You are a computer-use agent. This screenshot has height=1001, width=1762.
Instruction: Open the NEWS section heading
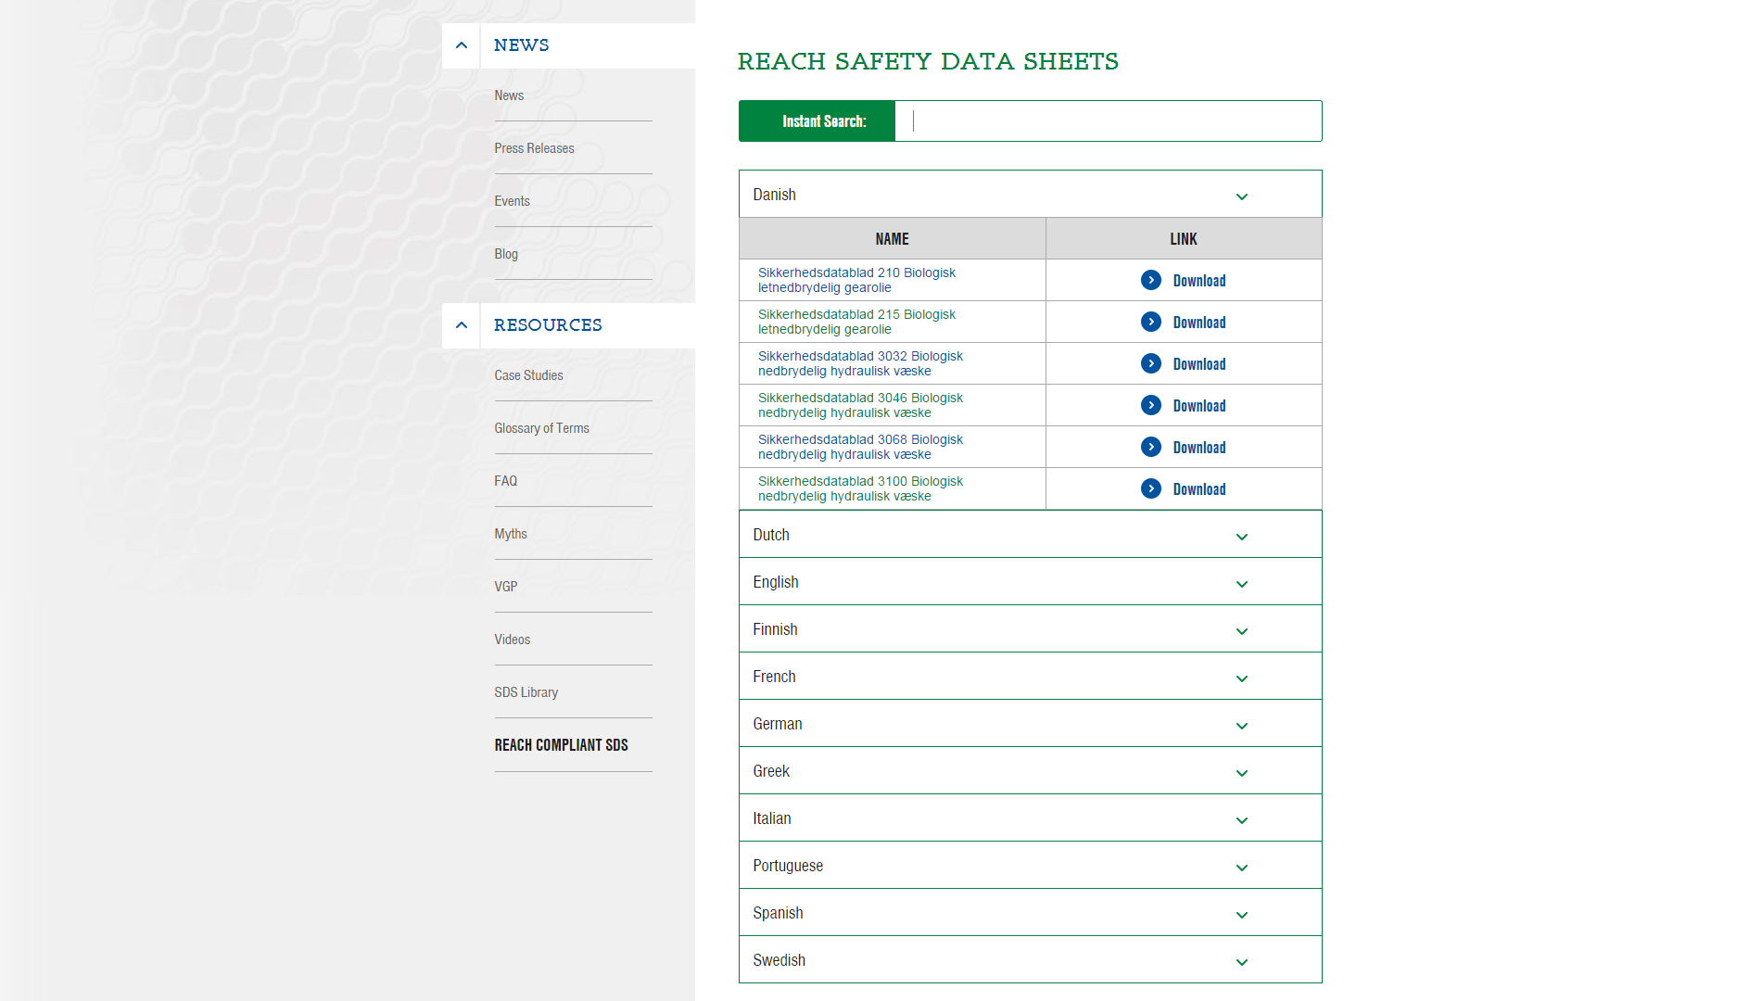[521, 45]
